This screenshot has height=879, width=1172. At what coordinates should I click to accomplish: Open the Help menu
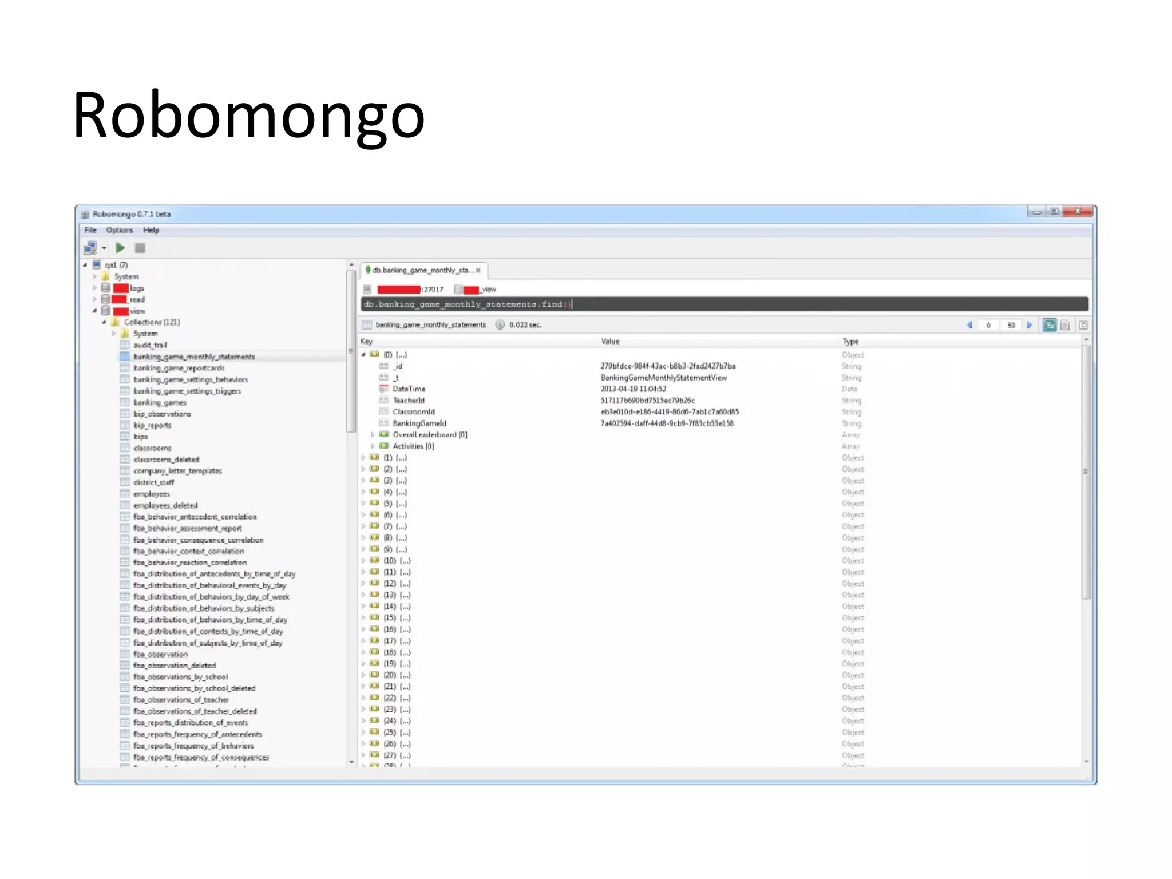click(151, 230)
